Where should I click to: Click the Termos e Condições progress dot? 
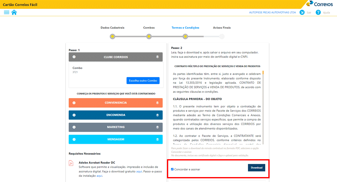[185, 36]
